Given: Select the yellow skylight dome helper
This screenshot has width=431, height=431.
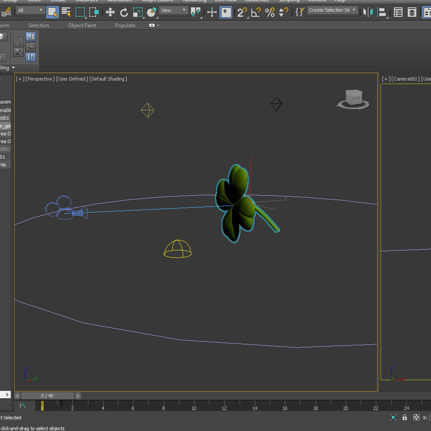Looking at the screenshot, I should (178, 249).
